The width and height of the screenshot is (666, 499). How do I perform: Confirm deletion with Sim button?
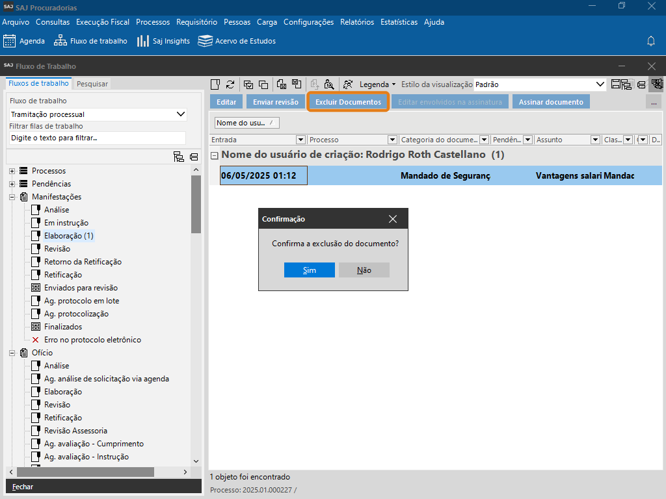(309, 270)
